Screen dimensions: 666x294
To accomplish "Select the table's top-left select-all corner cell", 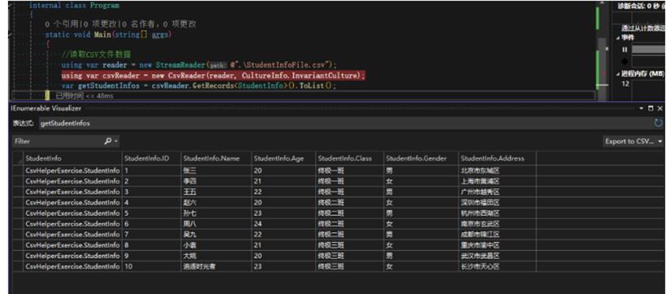I will 17,158.
